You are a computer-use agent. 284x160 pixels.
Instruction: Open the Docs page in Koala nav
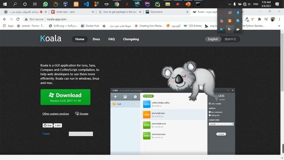pyautogui.click(x=96, y=39)
